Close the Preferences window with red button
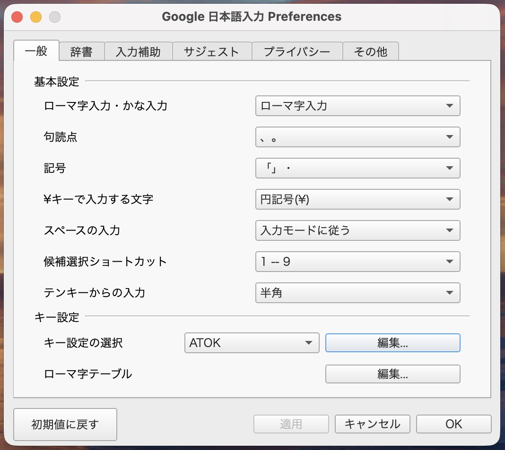505x450 pixels. click(x=17, y=17)
